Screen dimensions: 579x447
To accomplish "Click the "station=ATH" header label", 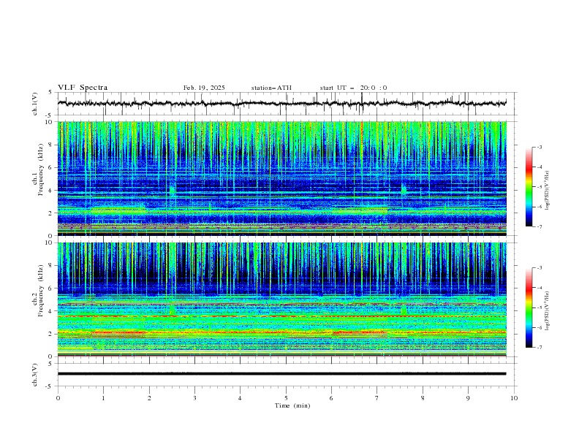I will click(271, 88).
